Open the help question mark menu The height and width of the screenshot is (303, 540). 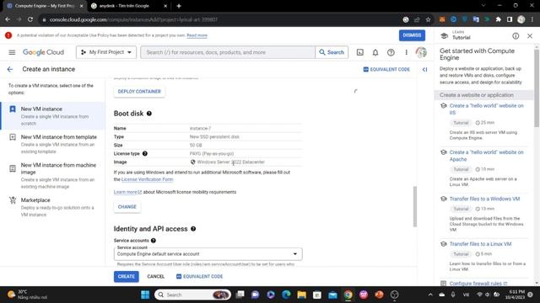pos(391,52)
